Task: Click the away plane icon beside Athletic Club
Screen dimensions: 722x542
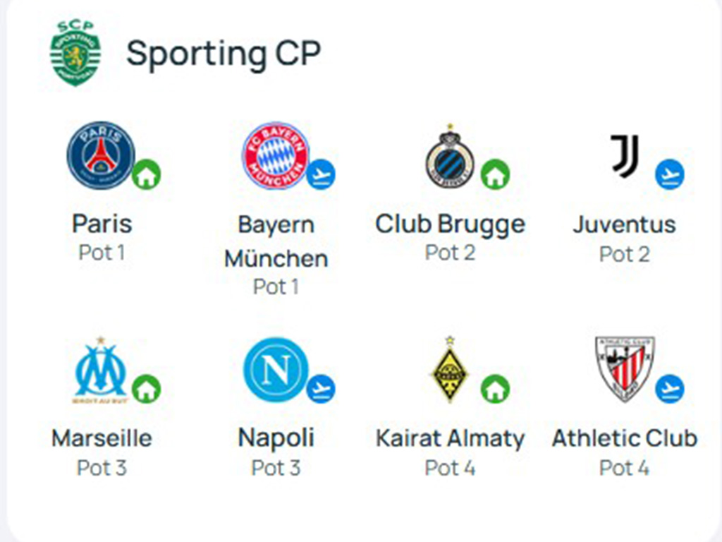Action: point(670,389)
